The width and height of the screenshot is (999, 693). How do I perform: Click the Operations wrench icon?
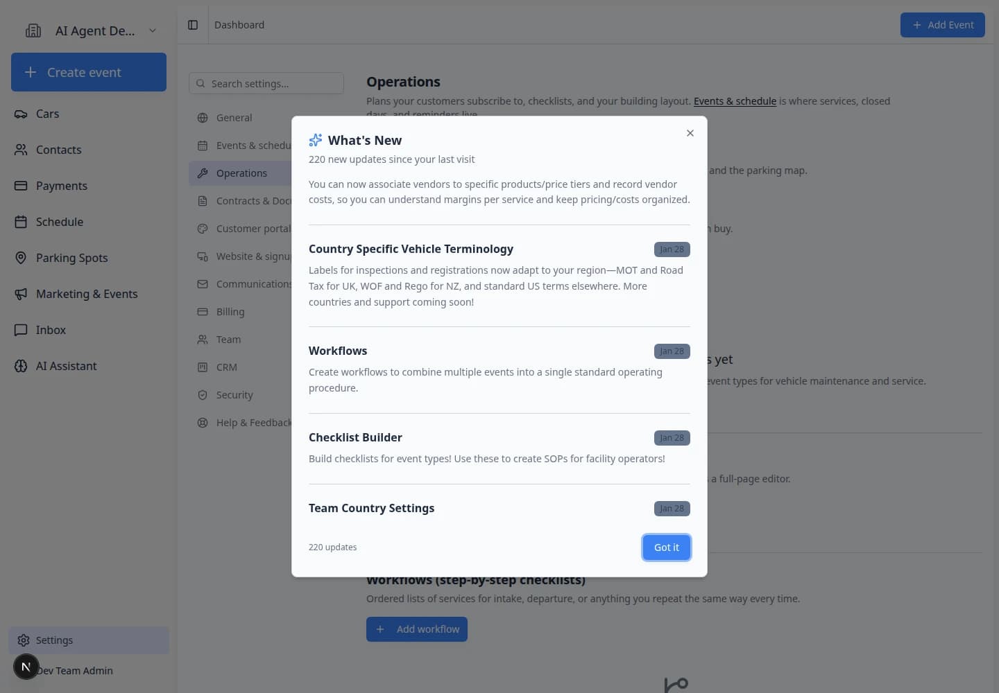click(x=203, y=173)
